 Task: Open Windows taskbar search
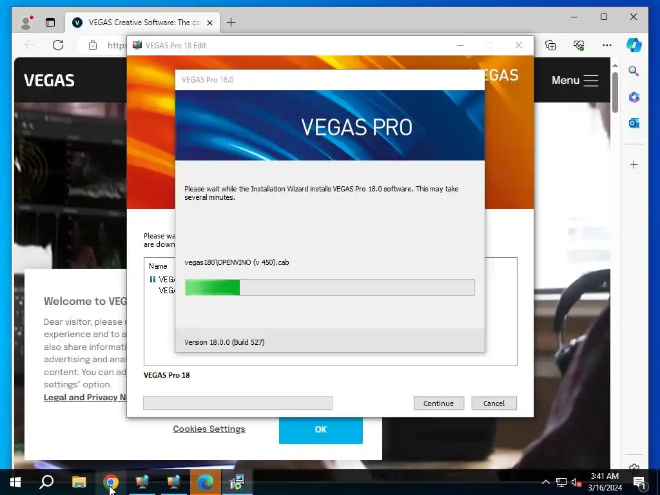point(46,482)
